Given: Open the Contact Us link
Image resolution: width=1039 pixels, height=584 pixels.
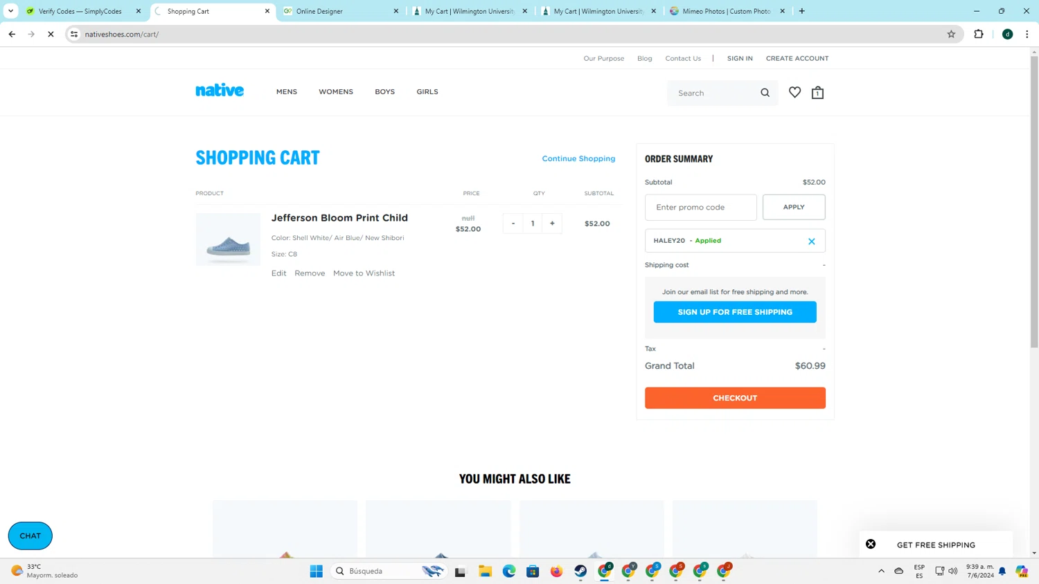Looking at the screenshot, I should click(x=683, y=58).
